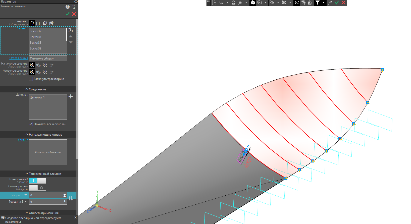Viewport: 411px width, 224px height.
Task: Click plus icon to add a Цепочки chain
Action: 71,96
